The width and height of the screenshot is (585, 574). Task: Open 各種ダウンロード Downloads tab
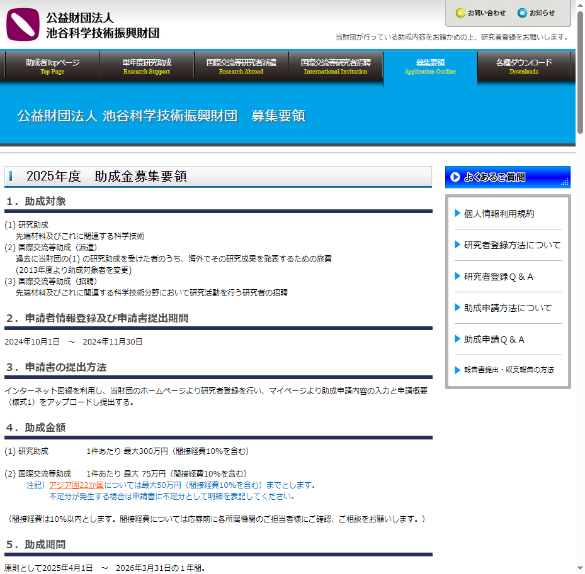tap(524, 66)
